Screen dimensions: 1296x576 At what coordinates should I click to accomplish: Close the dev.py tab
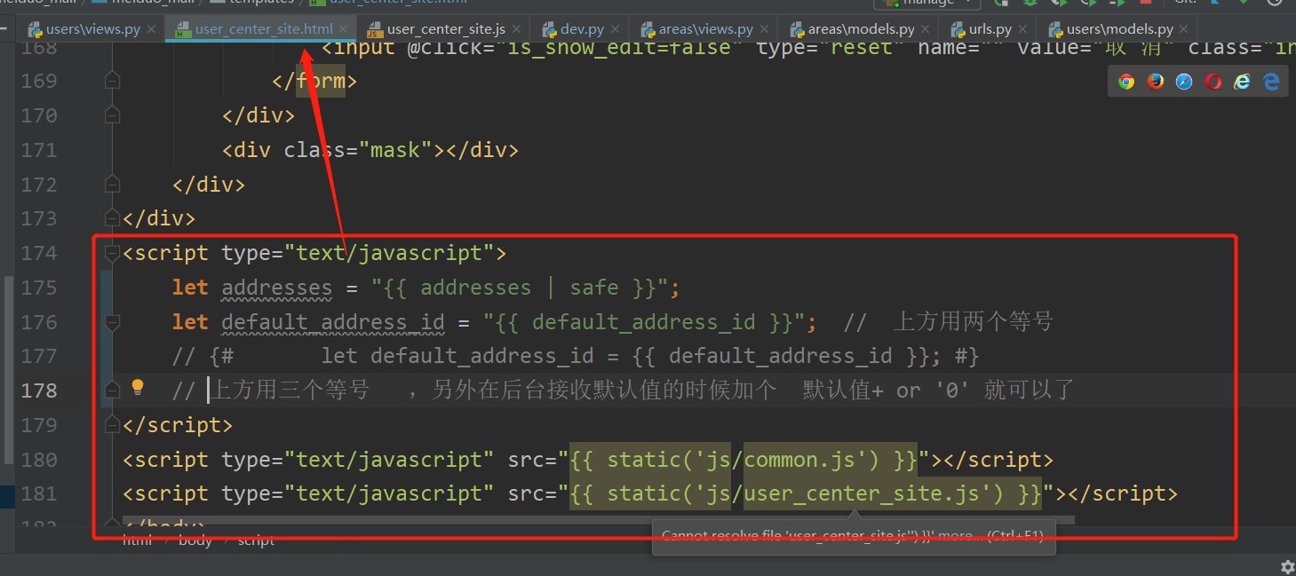(616, 29)
